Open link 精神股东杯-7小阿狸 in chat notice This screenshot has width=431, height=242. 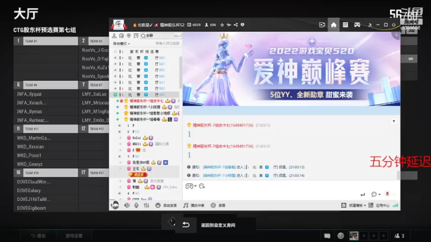(219, 176)
